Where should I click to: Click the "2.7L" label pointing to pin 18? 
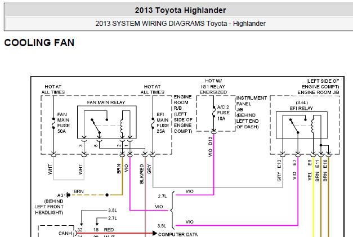pos(113,218)
